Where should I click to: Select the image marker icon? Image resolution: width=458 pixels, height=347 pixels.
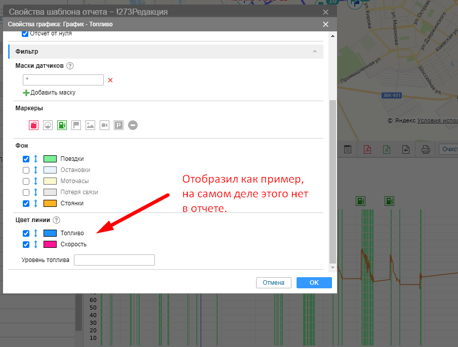pyautogui.click(x=90, y=125)
